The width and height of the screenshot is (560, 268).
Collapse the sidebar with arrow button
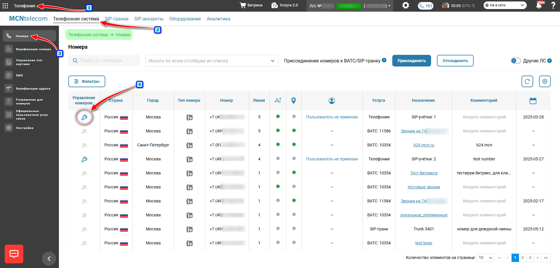49,259
